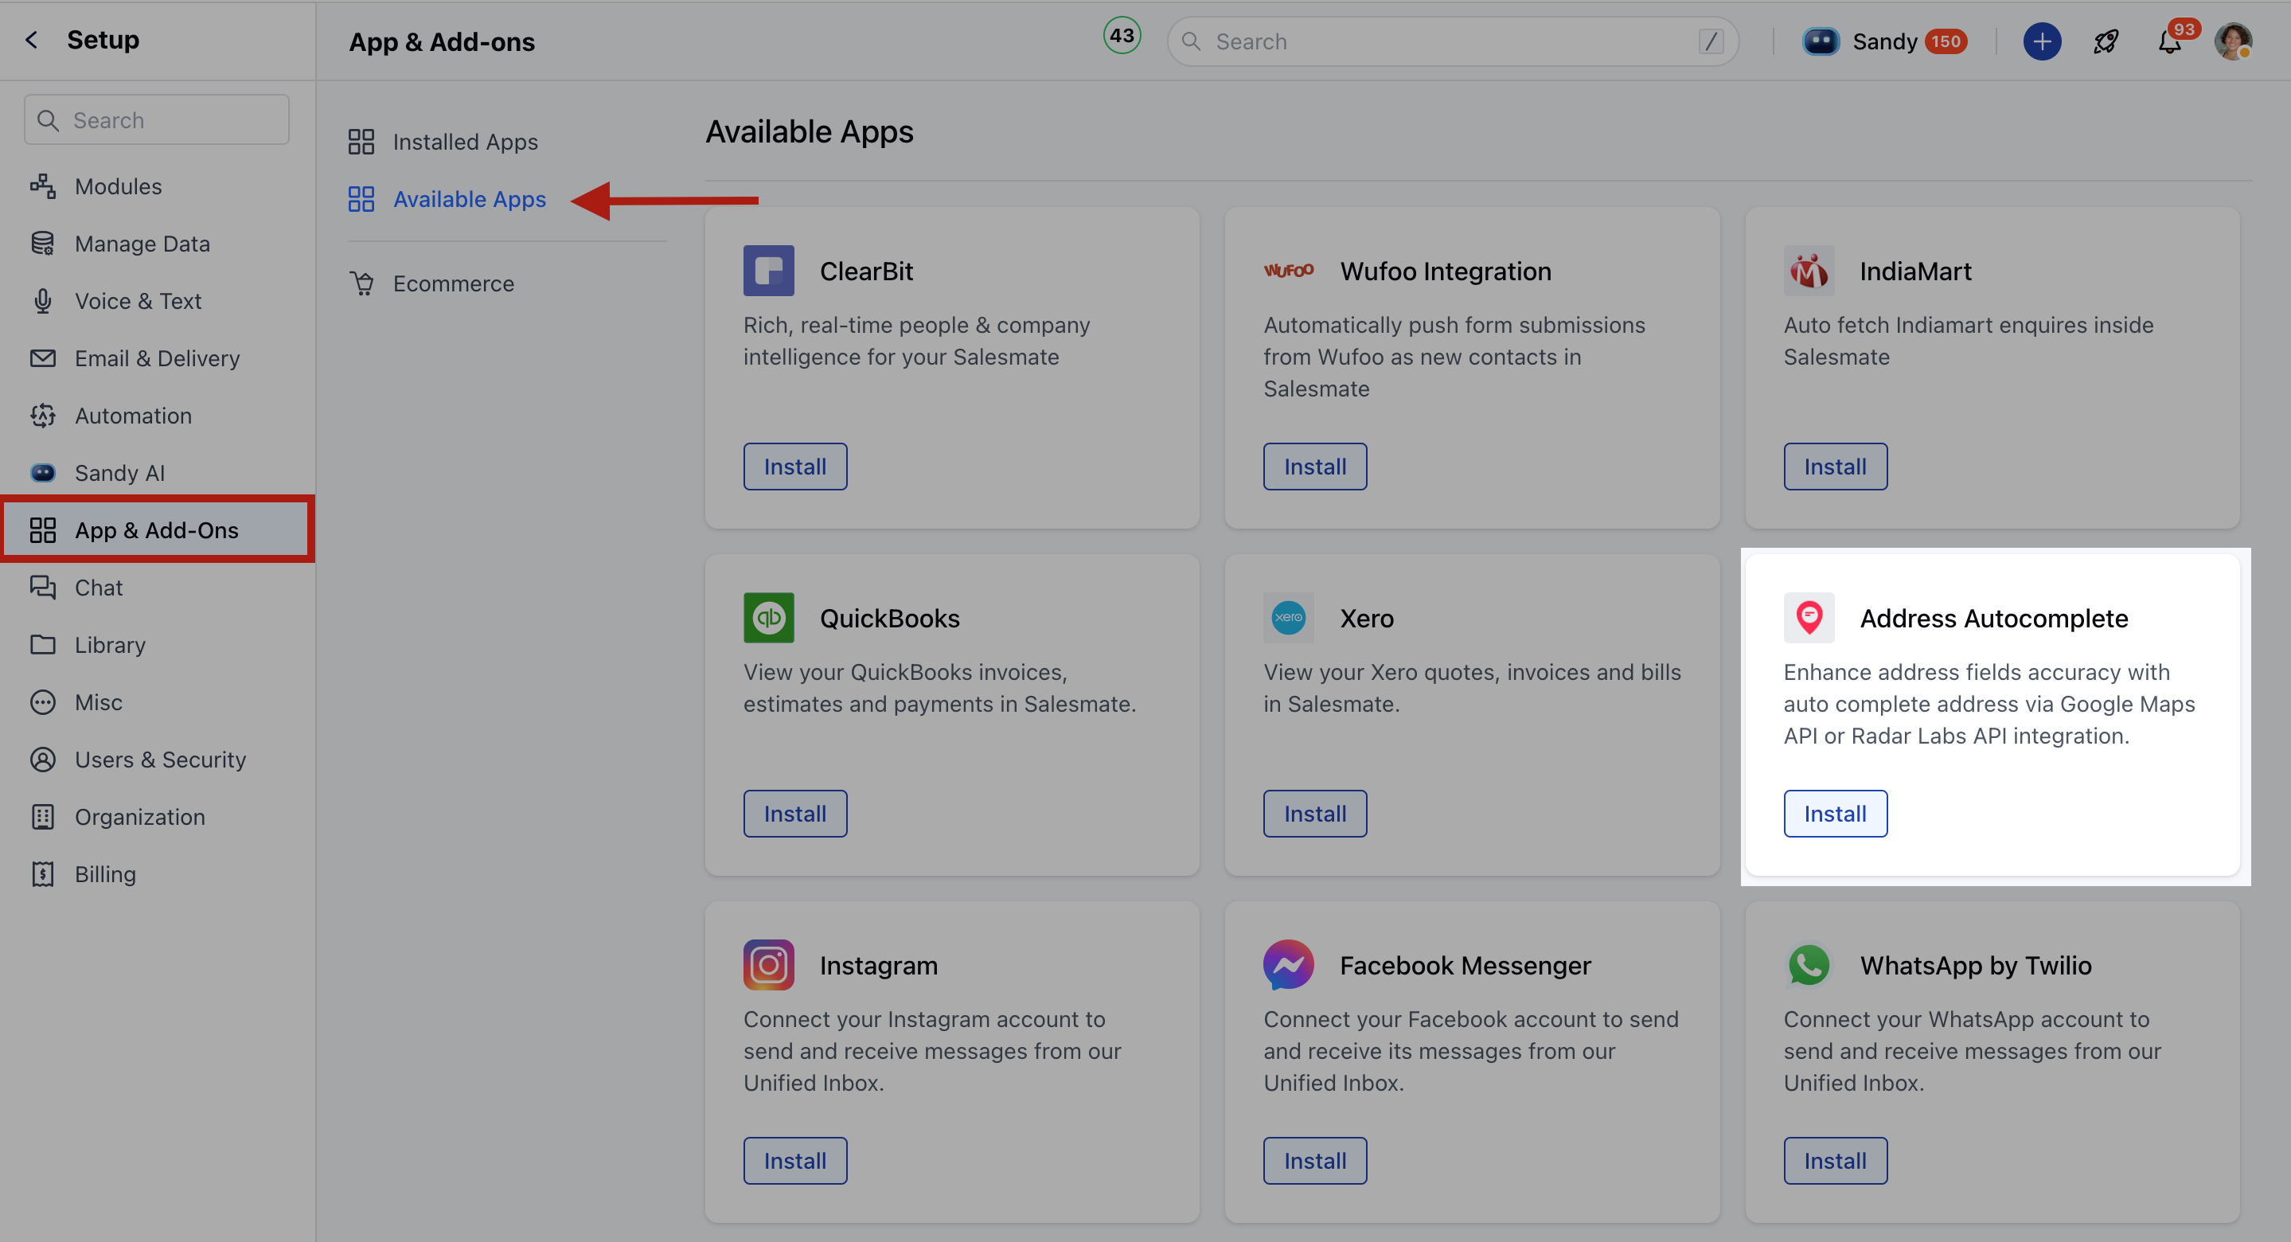The height and width of the screenshot is (1242, 2291).
Task: Open Library settings
Action: (x=157, y=644)
